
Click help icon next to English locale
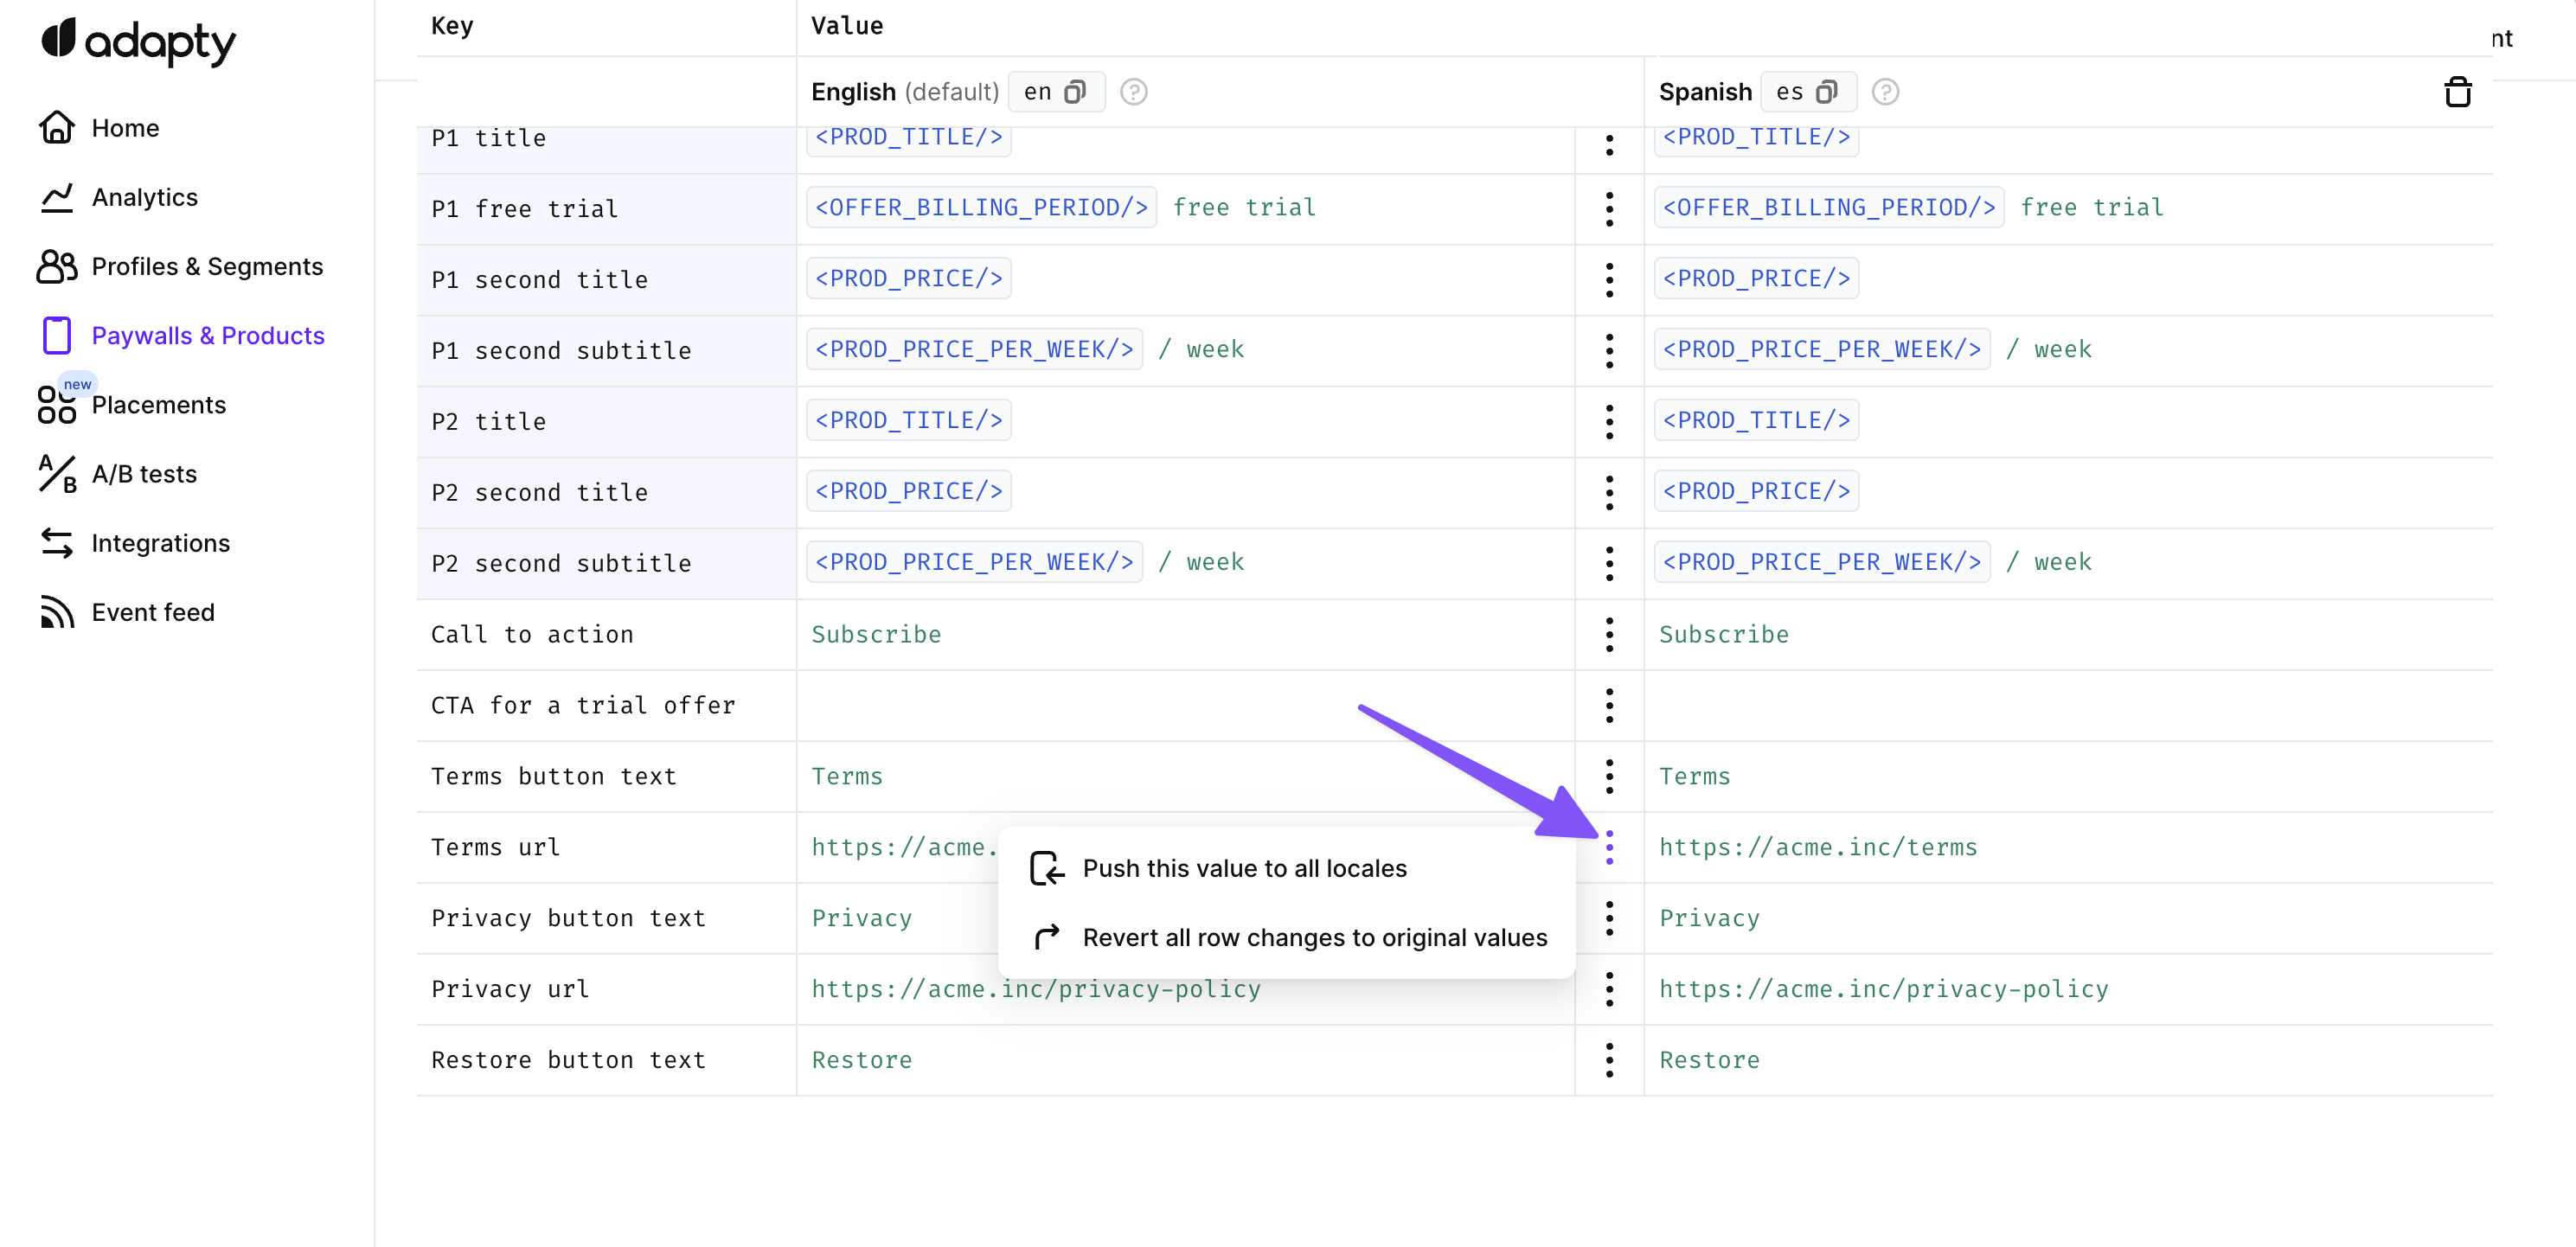1133,92
